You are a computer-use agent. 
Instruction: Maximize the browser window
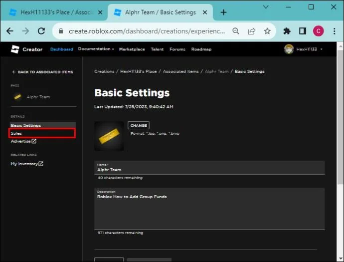pyautogui.click(x=311, y=7)
